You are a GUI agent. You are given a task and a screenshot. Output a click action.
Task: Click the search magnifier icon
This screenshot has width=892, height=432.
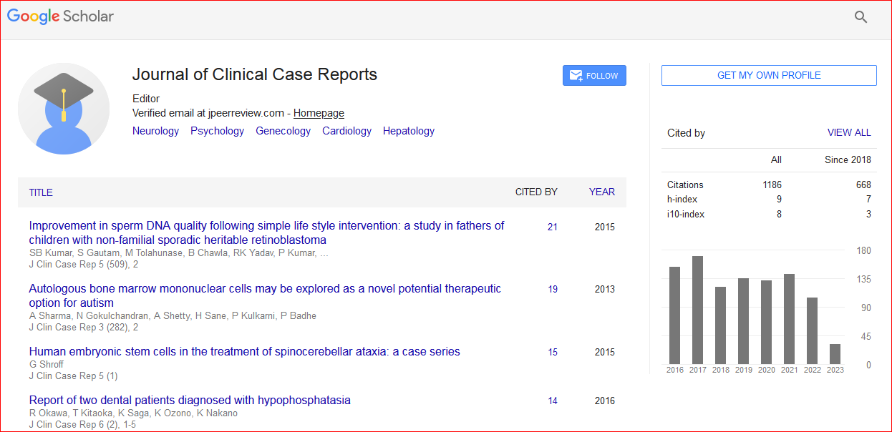861,17
